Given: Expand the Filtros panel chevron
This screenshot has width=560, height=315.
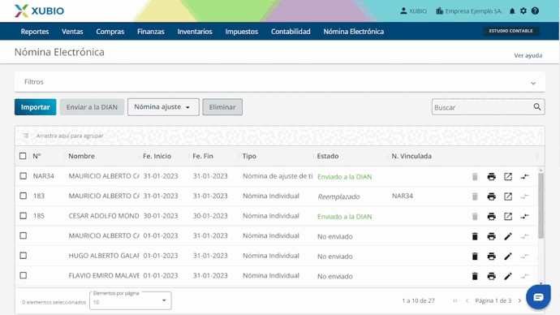Looking at the screenshot, I should click(533, 83).
